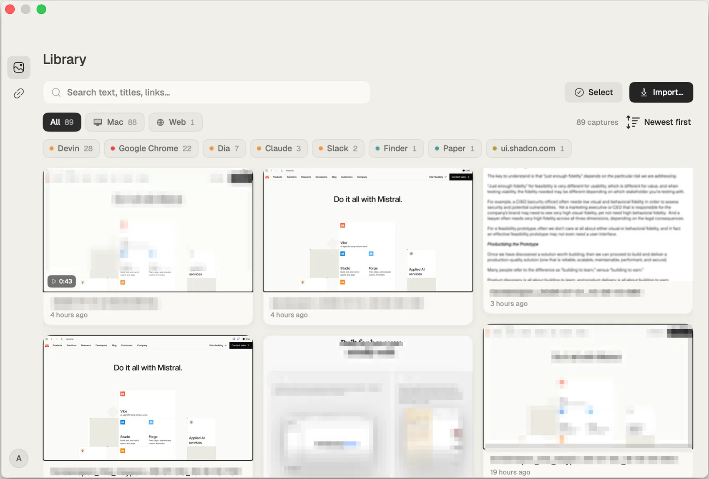The width and height of the screenshot is (709, 479).
Task: Switch to the Mac 88 filter tab
Action: [x=115, y=122]
